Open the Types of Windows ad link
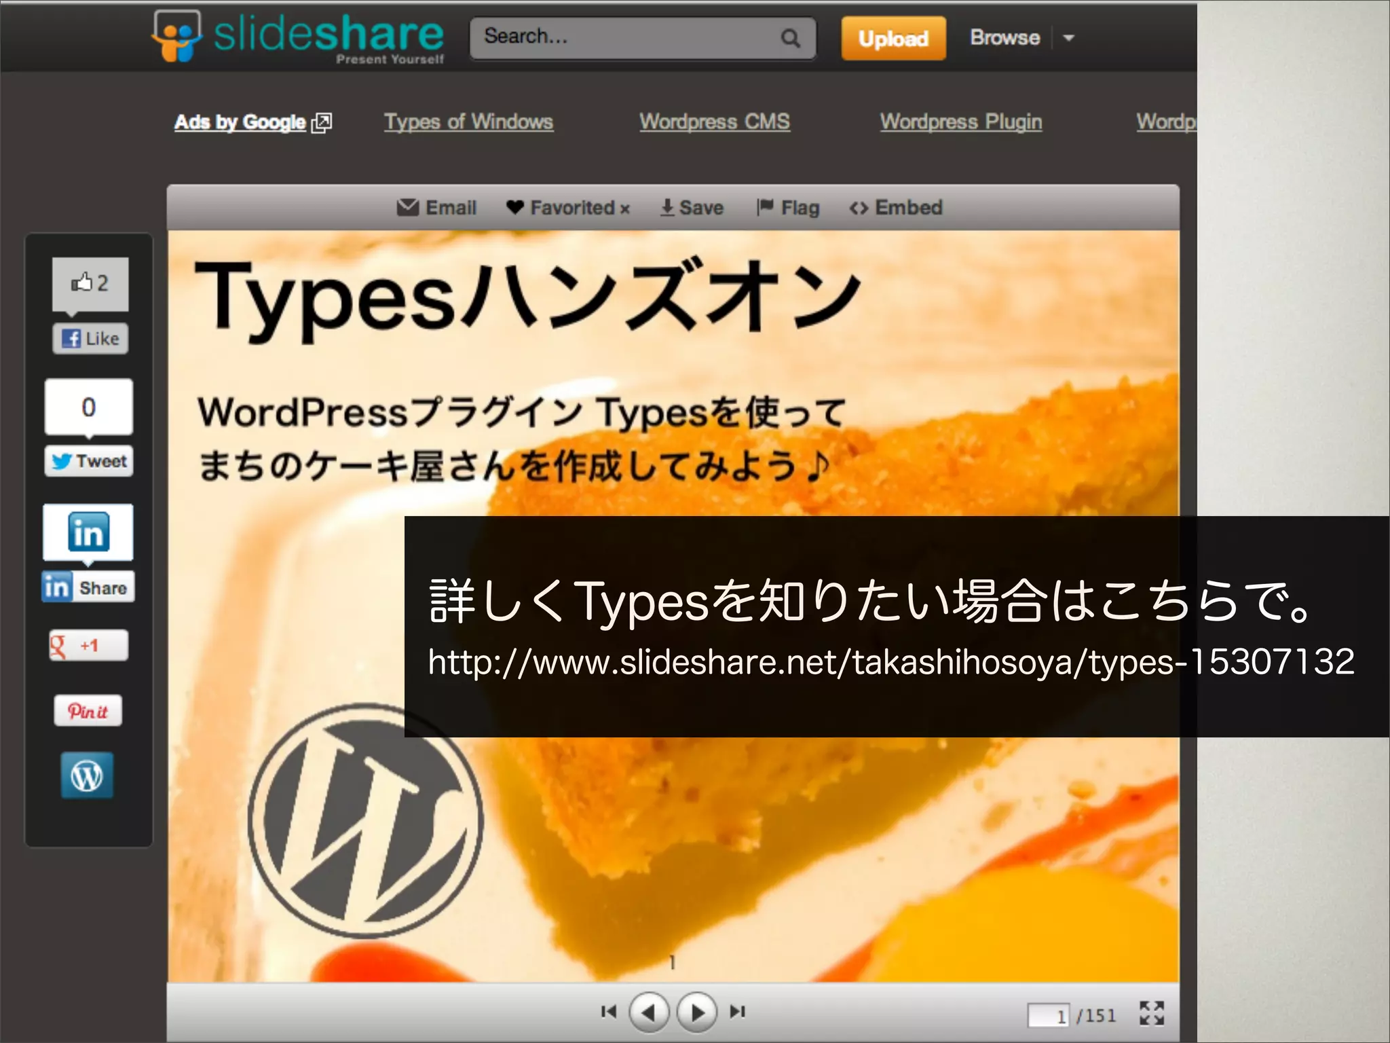 point(468,122)
